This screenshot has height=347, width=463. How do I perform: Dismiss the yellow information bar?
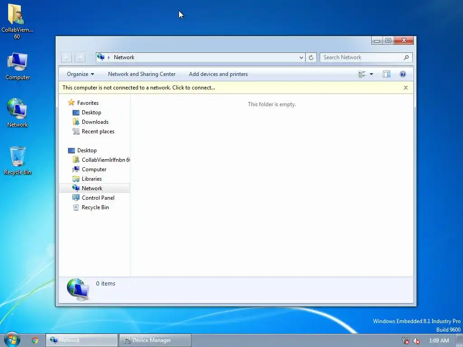coord(406,88)
